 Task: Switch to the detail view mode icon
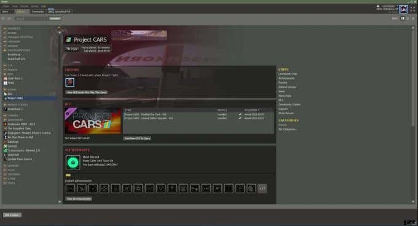tap(403, 18)
